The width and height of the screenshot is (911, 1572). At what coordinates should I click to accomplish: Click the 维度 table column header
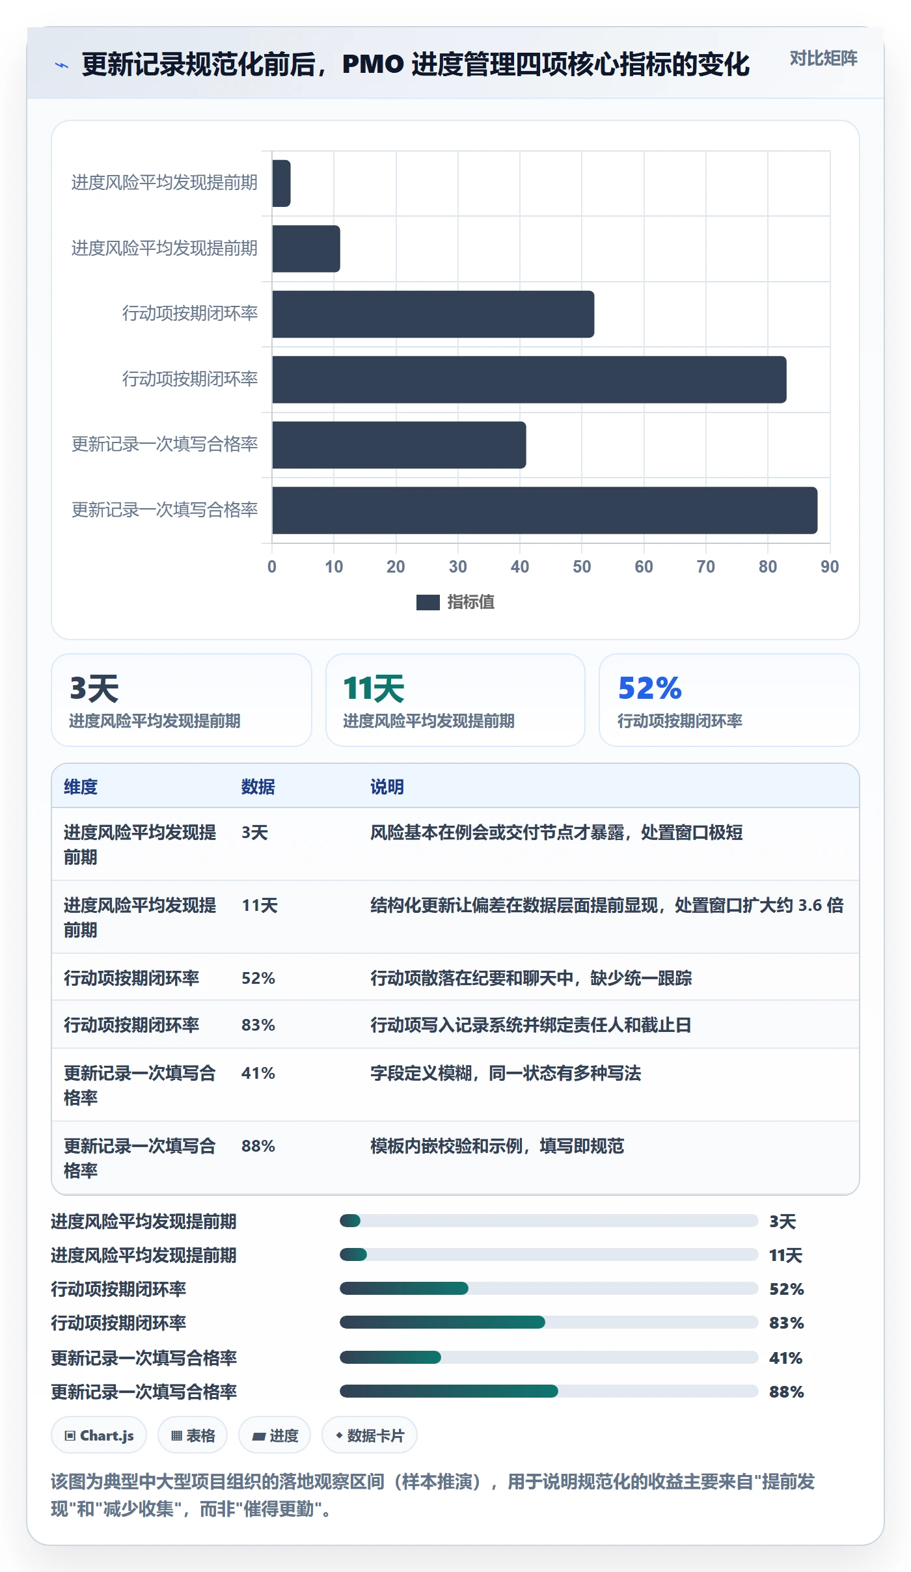[x=81, y=787]
